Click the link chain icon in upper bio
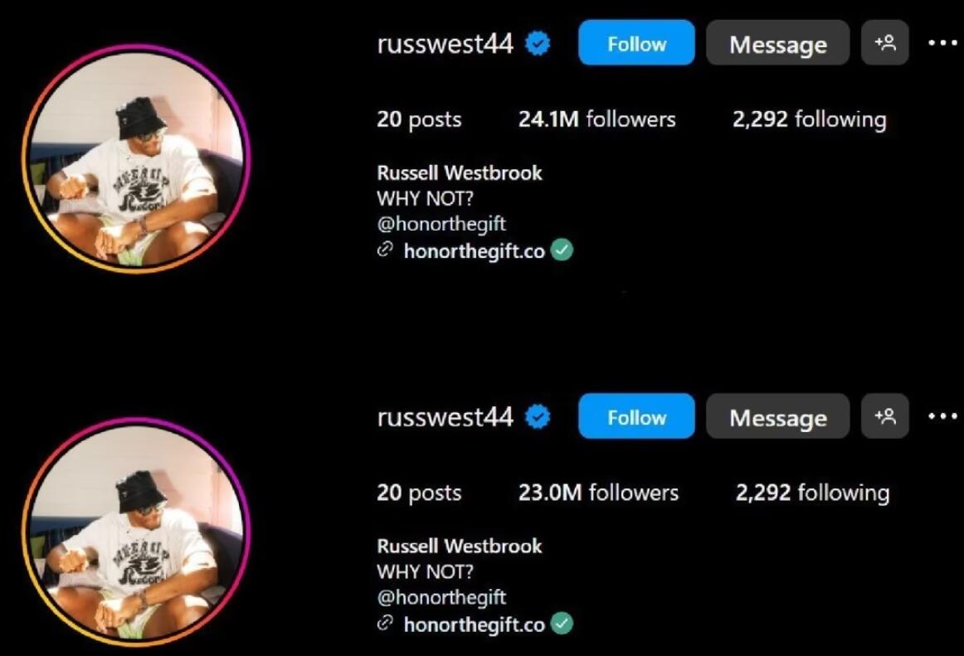 pos(385,249)
